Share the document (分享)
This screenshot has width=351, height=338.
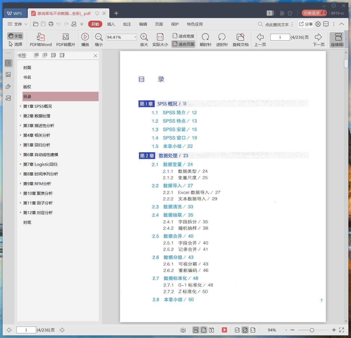306,24
